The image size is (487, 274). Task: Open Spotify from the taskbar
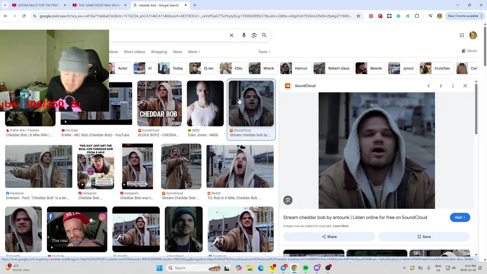(306, 268)
